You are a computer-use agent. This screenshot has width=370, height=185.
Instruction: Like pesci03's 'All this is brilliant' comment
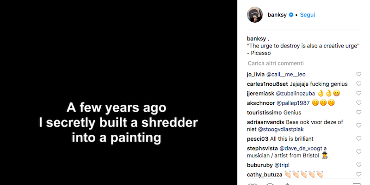pos(358,139)
